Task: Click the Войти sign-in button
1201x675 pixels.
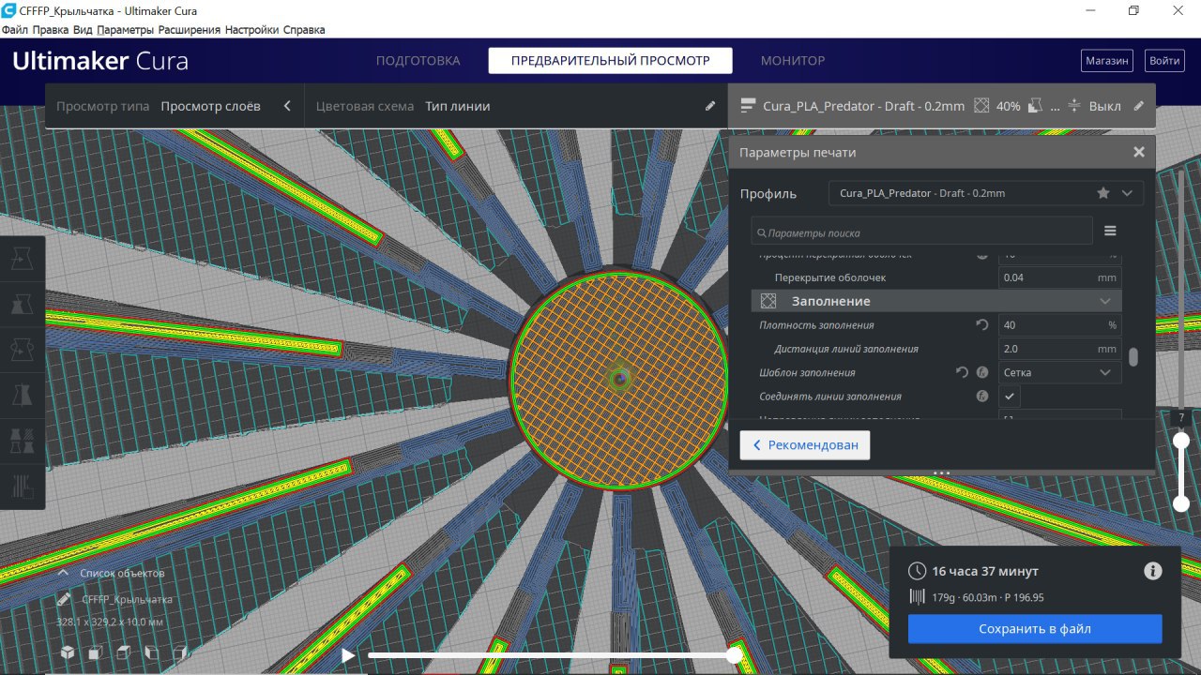Action: (x=1164, y=61)
